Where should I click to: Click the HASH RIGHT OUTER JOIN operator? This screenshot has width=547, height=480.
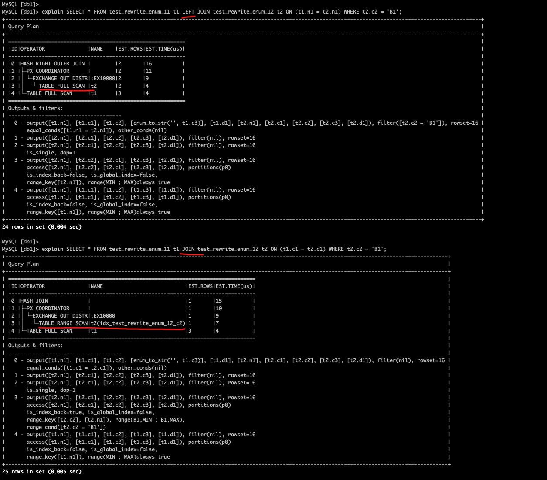(x=53, y=64)
